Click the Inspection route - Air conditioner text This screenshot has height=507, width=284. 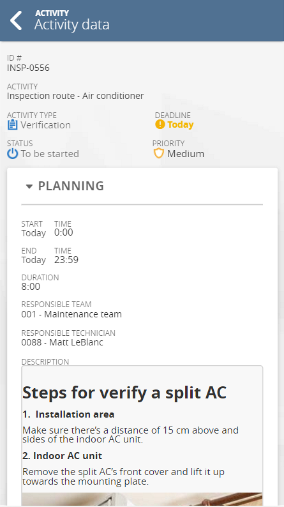pyautogui.click(x=75, y=96)
